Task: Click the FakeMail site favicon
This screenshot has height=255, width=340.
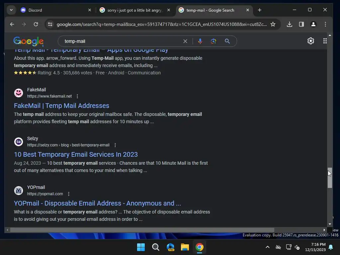Action: pos(19,93)
